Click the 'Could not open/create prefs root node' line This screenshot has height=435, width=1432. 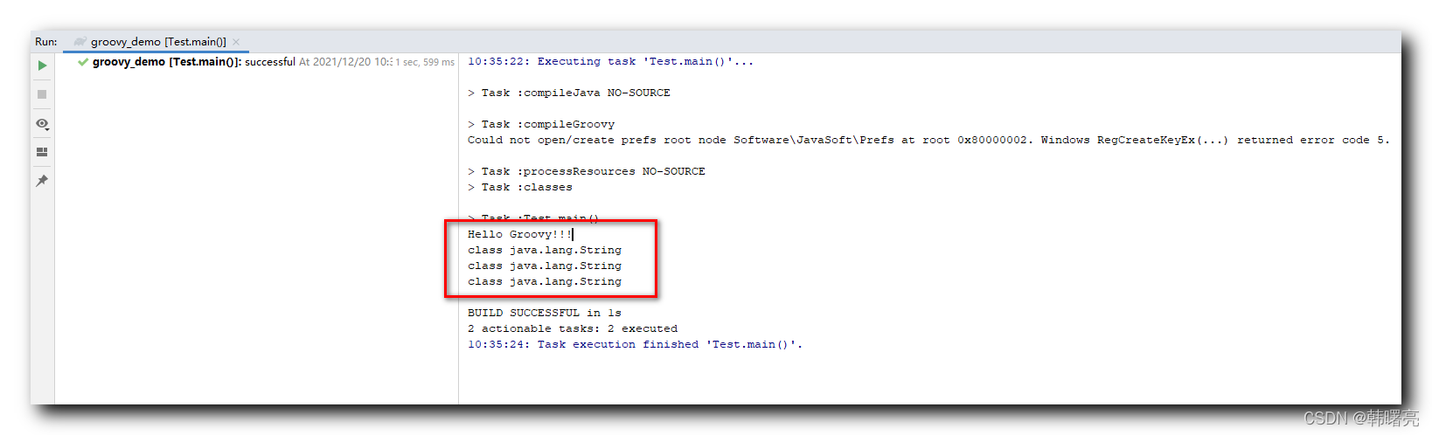pyautogui.click(x=928, y=140)
